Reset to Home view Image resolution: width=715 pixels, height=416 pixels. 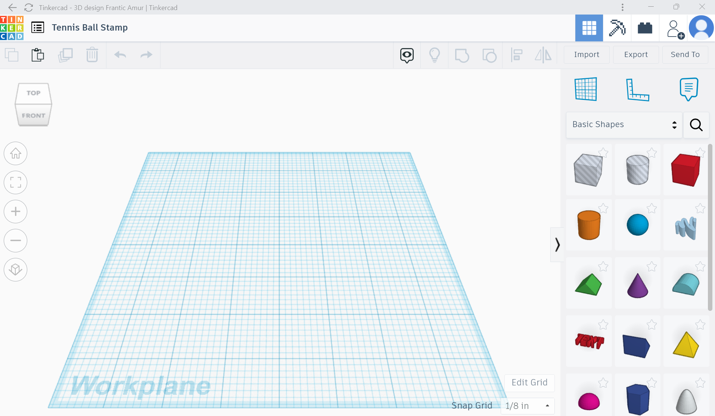pos(15,153)
